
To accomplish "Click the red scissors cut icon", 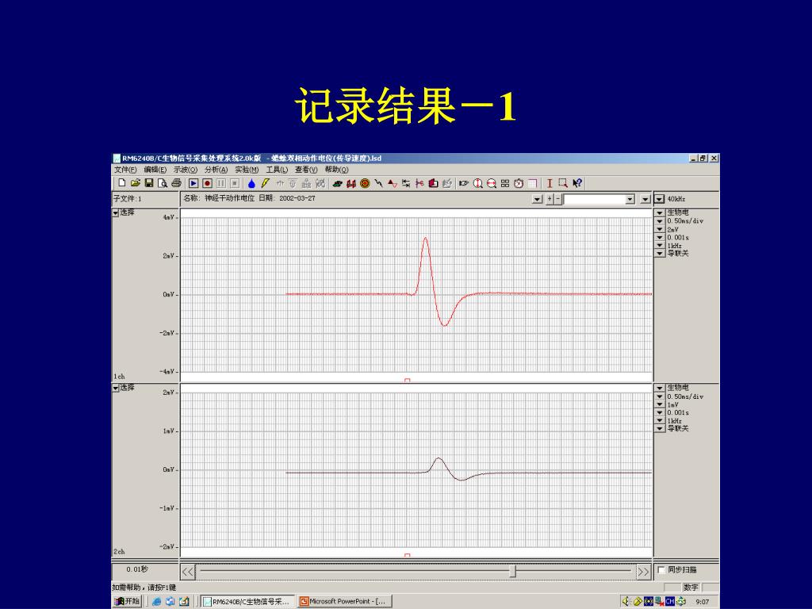I will [x=419, y=183].
